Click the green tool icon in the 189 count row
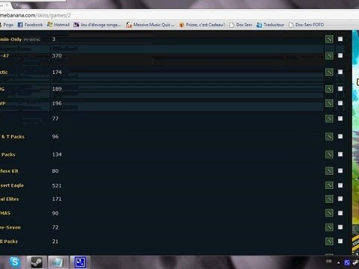359x269 pixels. click(329, 89)
